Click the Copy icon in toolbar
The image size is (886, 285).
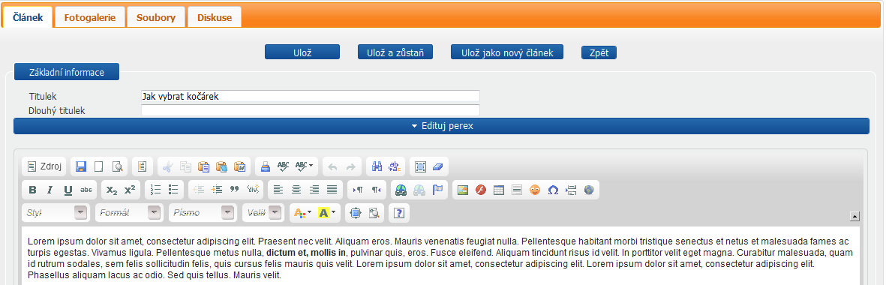(x=185, y=166)
